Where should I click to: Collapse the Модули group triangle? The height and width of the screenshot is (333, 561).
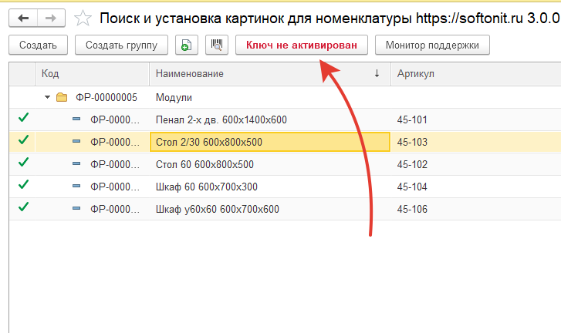coord(47,97)
